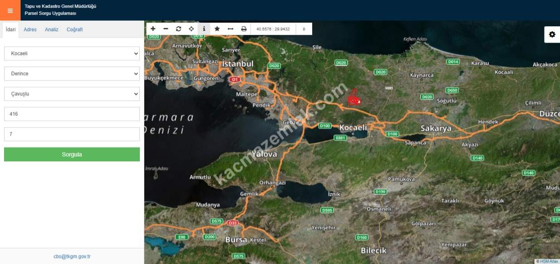
Task: Click the cbs@tkgm.gov.tr email link
Action: (x=72, y=256)
